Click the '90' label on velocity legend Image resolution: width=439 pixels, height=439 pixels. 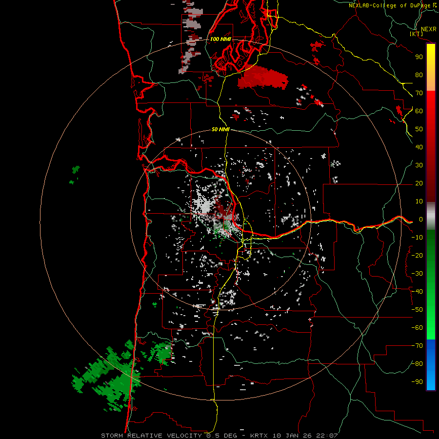419,57
